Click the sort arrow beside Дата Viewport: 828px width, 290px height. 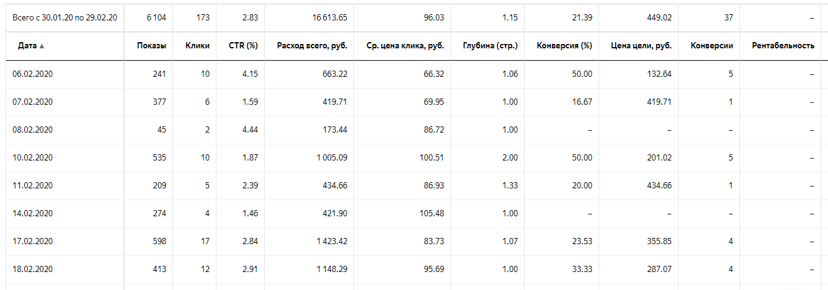click(x=42, y=46)
